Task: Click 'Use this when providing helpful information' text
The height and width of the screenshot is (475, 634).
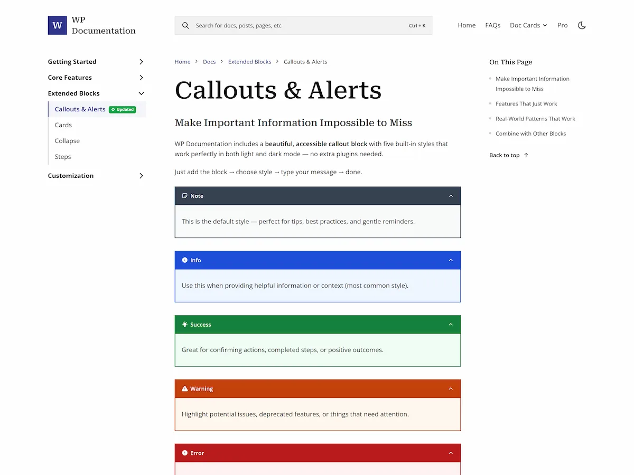Action: (x=295, y=286)
